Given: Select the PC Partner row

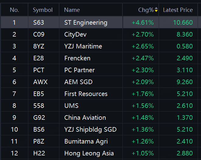Looking at the screenshot, I should pos(99,70).
